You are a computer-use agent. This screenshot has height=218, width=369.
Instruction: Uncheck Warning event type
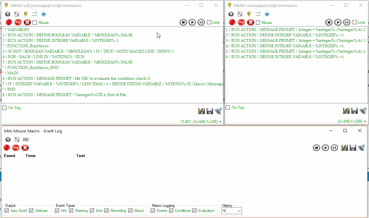tap(71, 210)
